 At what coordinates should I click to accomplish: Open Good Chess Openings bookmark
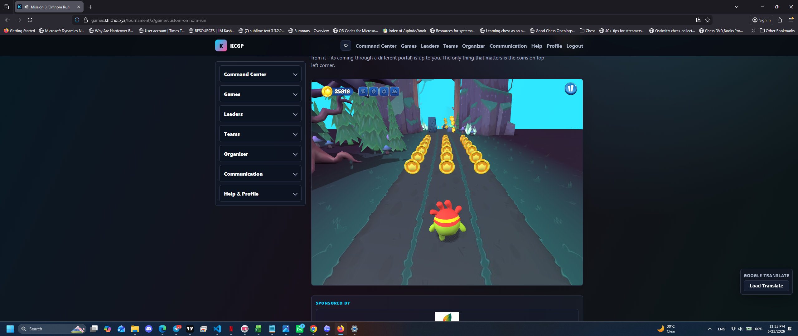[x=552, y=31]
